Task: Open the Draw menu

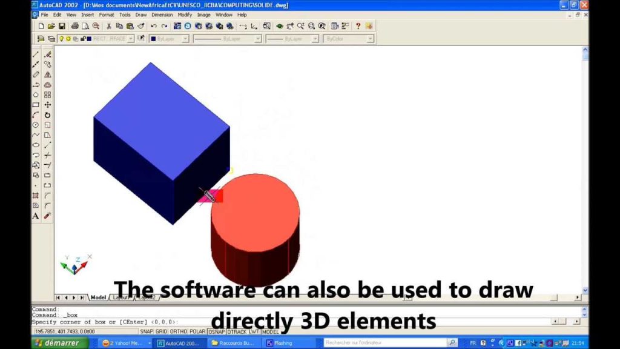Action: point(141,15)
